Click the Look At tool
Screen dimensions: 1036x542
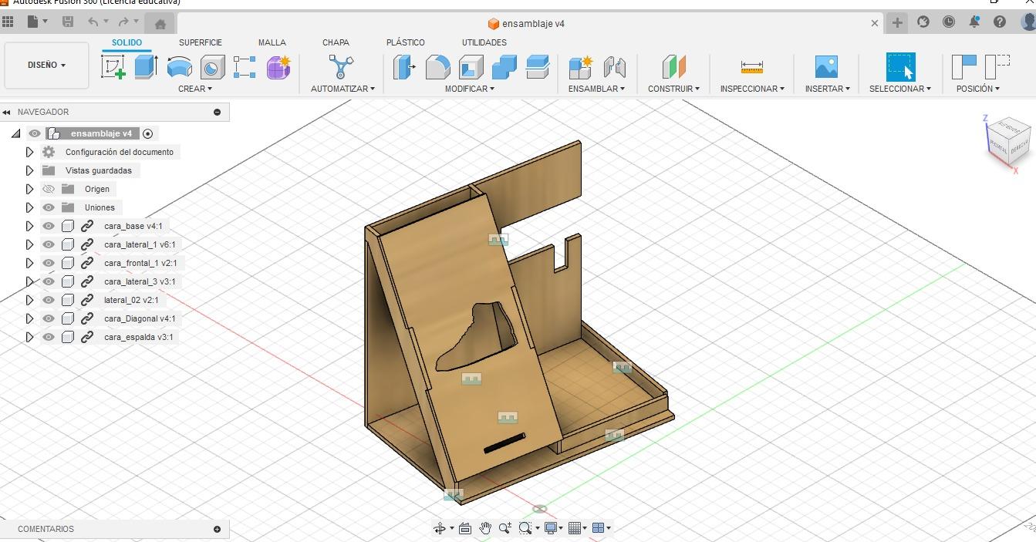pyautogui.click(x=465, y=528)
